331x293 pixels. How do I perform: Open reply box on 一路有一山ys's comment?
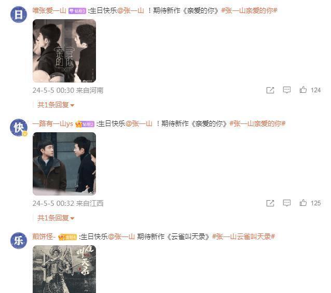tap(287, 203)
